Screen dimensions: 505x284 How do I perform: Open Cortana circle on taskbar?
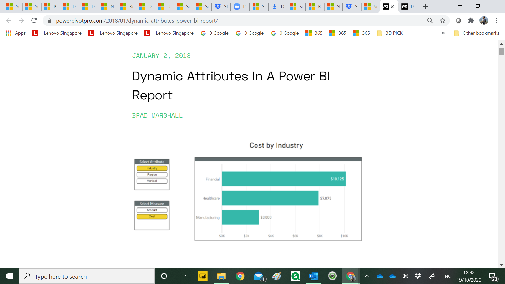tap(164, 276)
